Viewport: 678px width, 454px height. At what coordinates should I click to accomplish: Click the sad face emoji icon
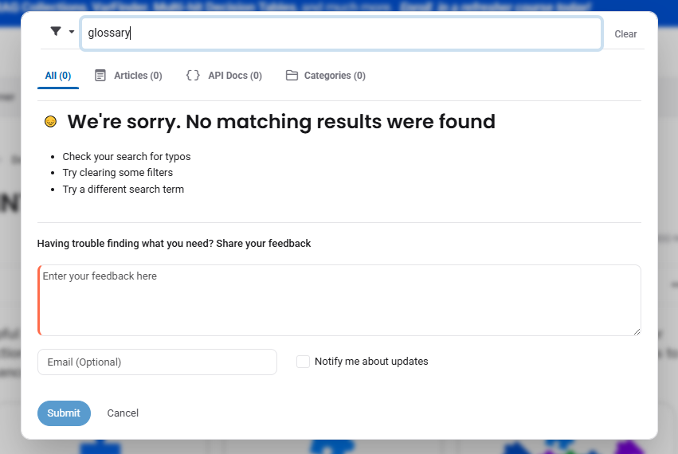coord(50,122)
